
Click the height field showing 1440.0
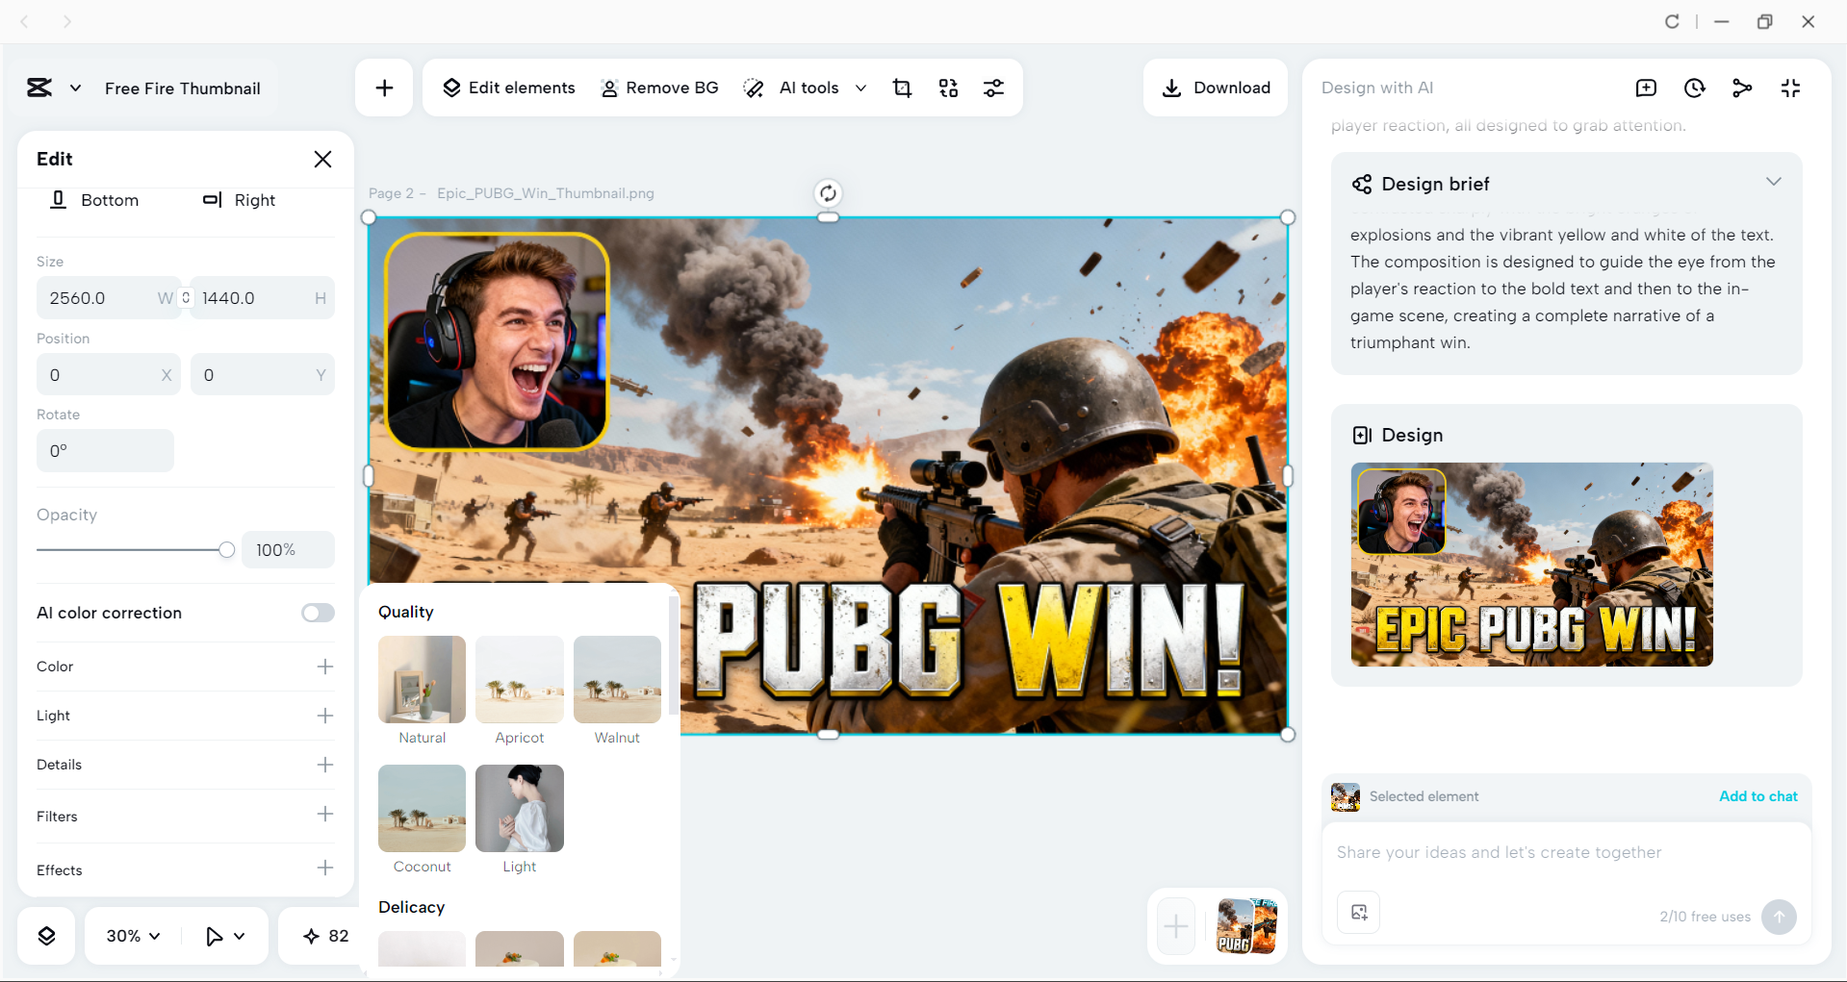pos(262,298)
